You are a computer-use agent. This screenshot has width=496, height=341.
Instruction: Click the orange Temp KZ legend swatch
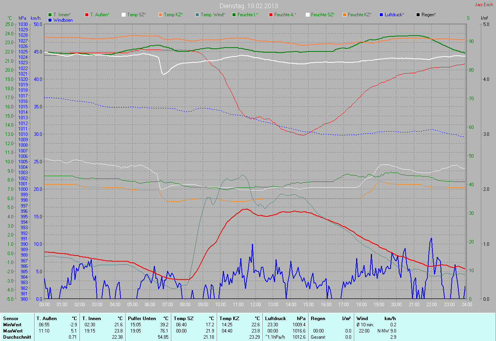click(x=160, y=15)
